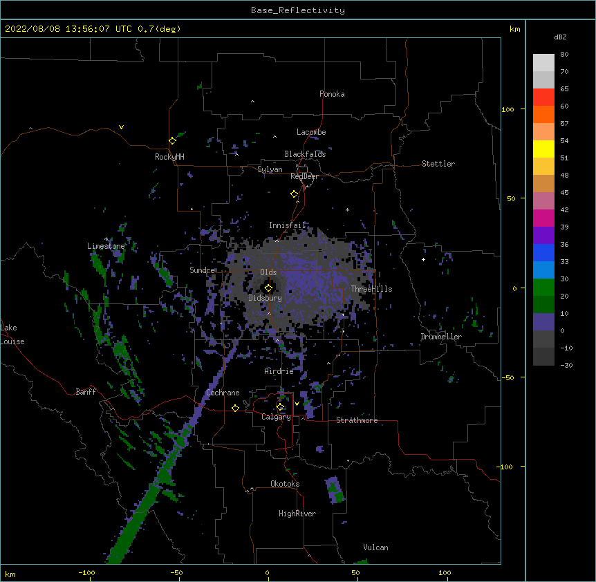This screenshot has height=582, width=596.
Task: Click the yellow radar marker at Olds
Action: (268, 288)
